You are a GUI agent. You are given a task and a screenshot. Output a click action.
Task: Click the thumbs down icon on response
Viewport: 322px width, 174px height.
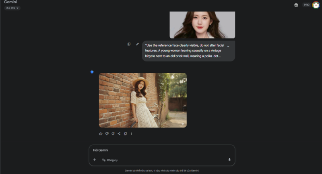tap(107, 133)
